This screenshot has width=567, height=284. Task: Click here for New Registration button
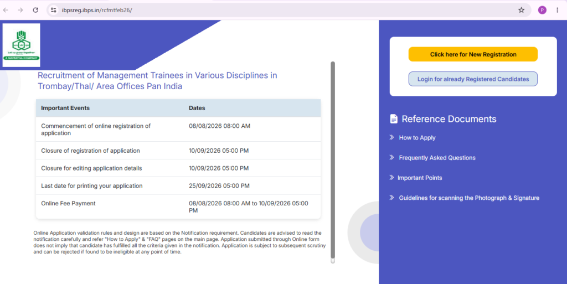[x=473, y=54]
